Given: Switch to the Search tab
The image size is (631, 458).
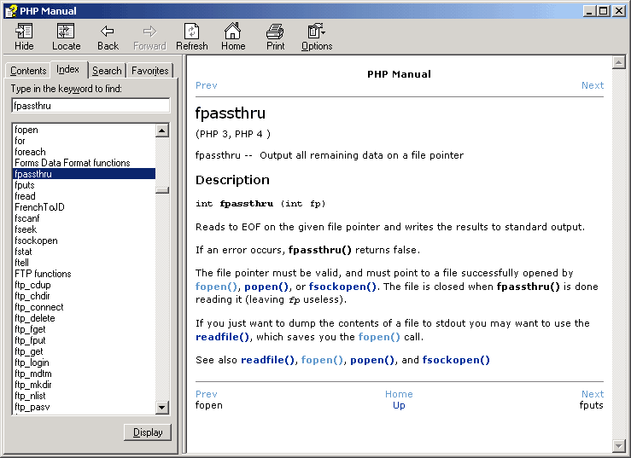Looking at the screenshot, I should tap(107, 71).
